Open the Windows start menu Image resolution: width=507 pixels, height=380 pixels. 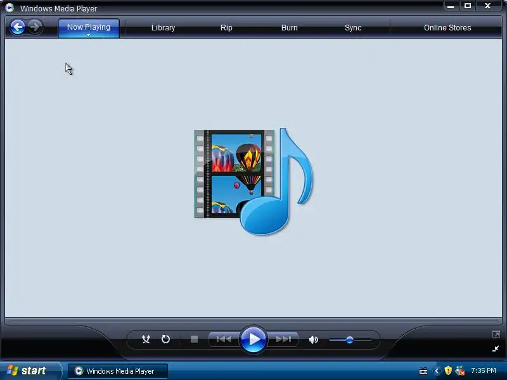pyautogui.click(x=29, y=370)
